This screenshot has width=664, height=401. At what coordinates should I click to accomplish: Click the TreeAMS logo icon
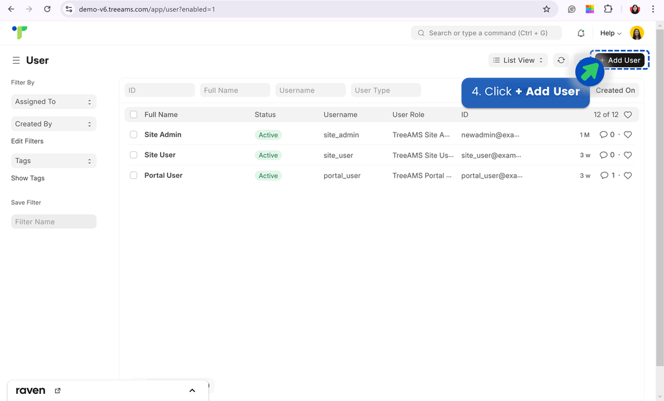(20, 32)
